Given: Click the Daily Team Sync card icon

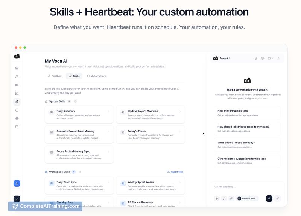Looking at the screenshot, I should [x=52, y=183].
